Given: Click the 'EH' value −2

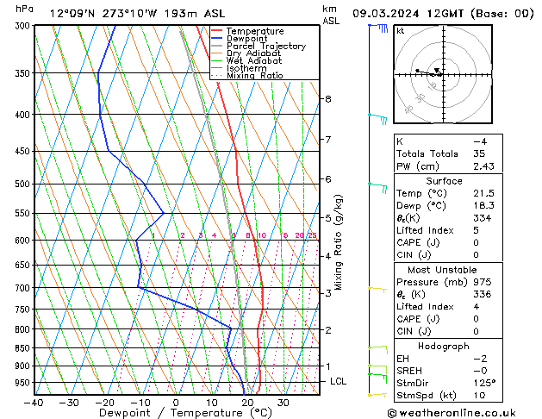Looking at the screenshot, I should [x=480, y=359].
